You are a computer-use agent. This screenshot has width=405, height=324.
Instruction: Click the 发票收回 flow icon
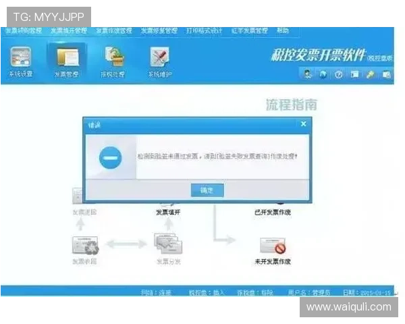tap(85, 245)
